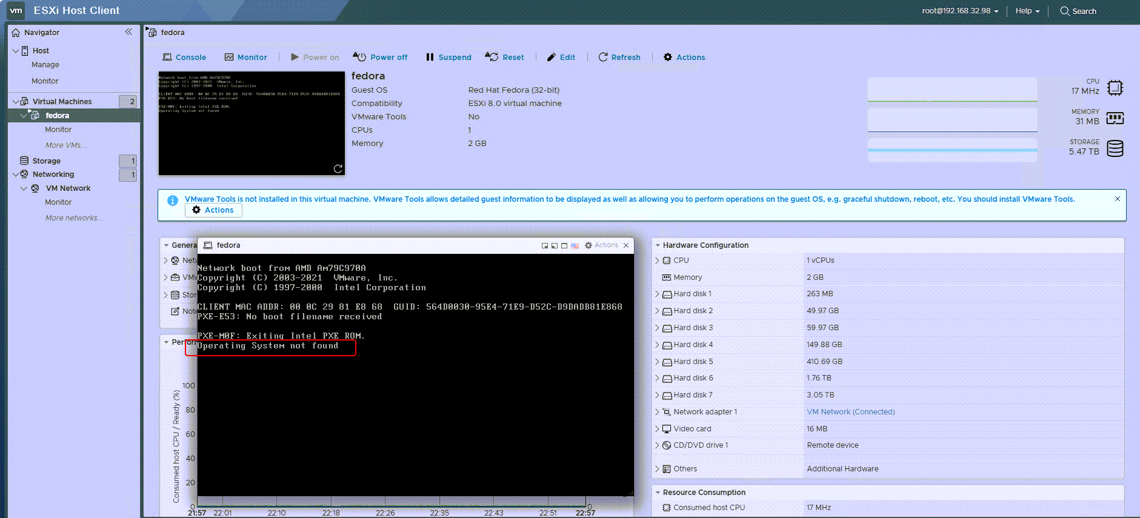Click the Power on toolbar button
The height and width of the screenshot is (518, 1140).
(x=315, y=57)
